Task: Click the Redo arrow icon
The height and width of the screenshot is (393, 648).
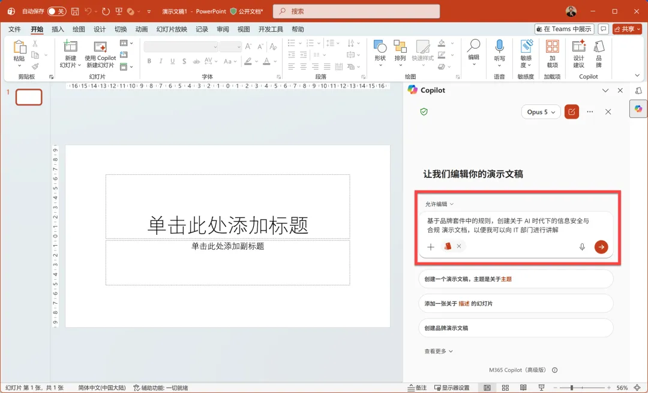Action: pyautogui.click(x=106, y=11)
